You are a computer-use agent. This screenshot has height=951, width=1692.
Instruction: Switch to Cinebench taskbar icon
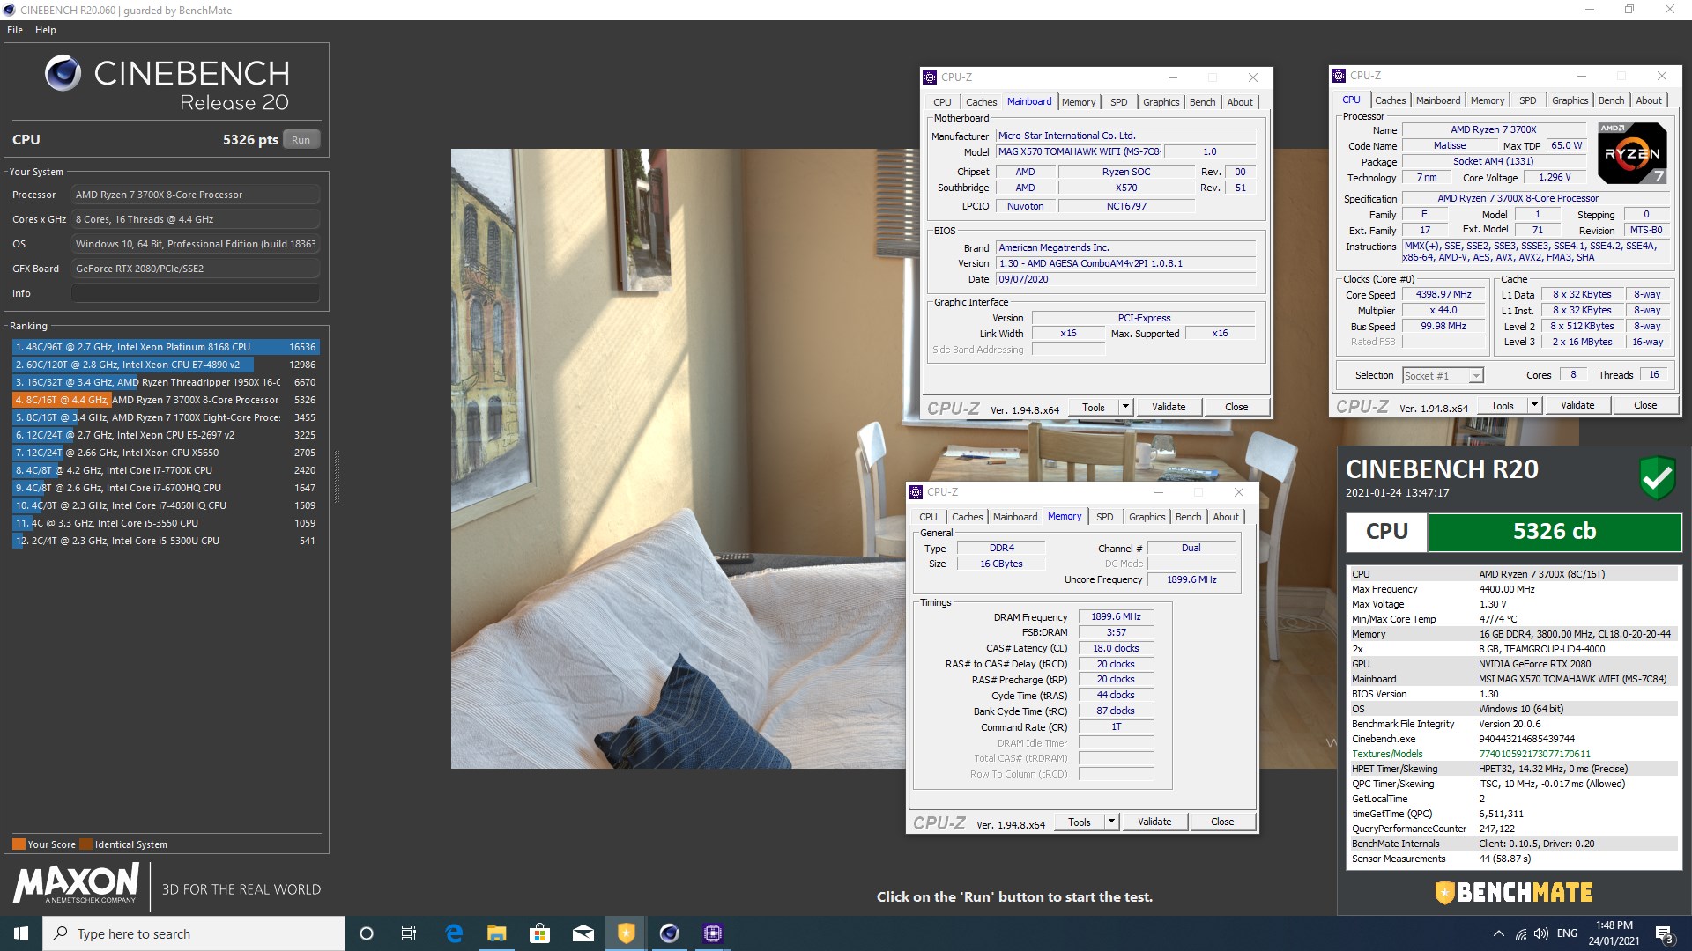669,933
